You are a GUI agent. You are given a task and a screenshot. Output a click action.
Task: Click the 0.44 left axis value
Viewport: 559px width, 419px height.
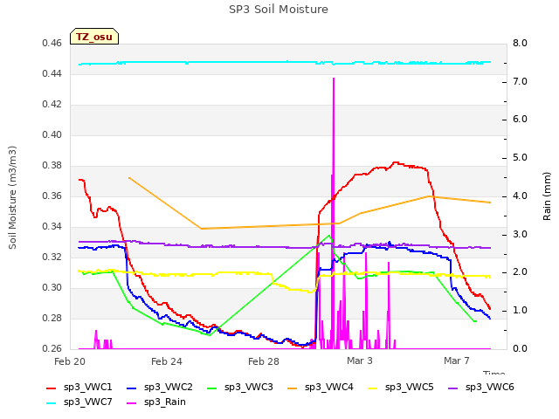click(52, 74)
